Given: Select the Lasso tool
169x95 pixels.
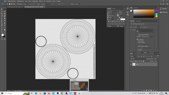Looking at the screenshot, I should coord(2,12).
